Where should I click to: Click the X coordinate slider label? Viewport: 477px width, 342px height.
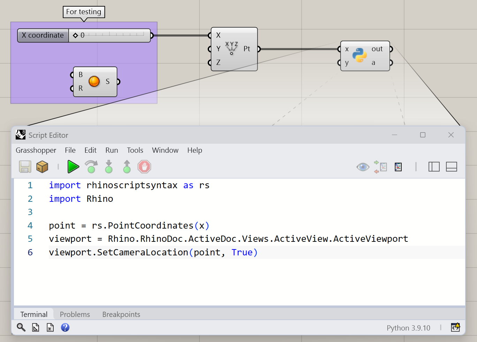(x=43, y=35)
